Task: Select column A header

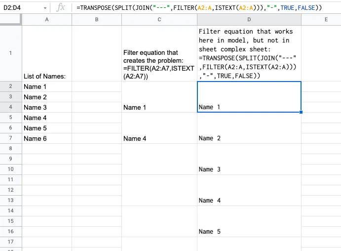Action: pyautogui.click(x=47, y=19)
